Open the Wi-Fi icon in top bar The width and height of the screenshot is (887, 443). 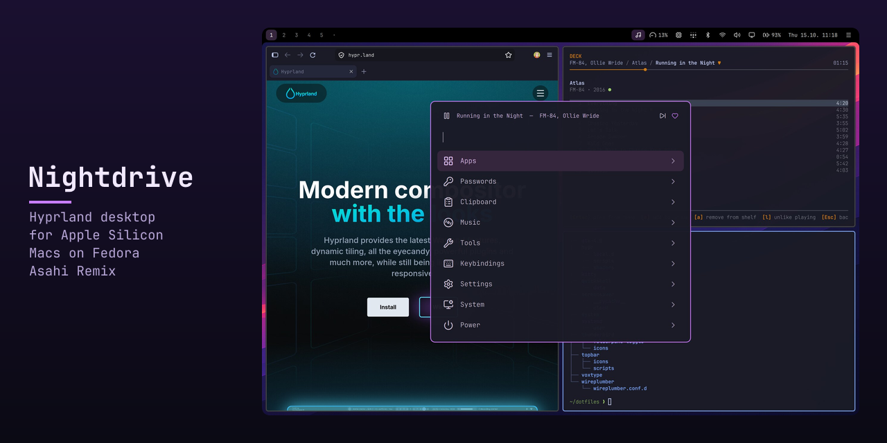point(722,35)
